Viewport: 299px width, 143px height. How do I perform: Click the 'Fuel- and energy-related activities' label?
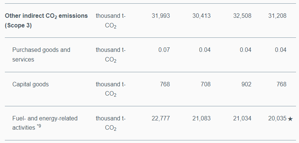(x=45, y=123)
